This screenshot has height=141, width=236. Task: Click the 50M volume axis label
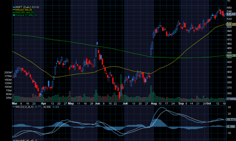pos(9,94)
